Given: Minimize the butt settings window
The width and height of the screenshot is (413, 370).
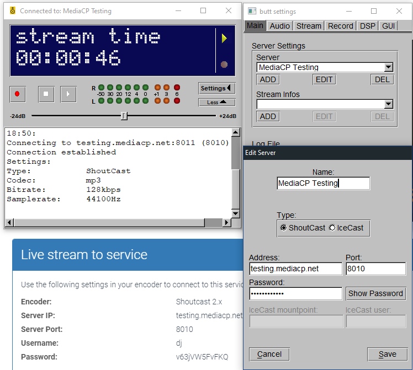Looking at the screenshot, I should pyautogui.click(x=349, y=12).
